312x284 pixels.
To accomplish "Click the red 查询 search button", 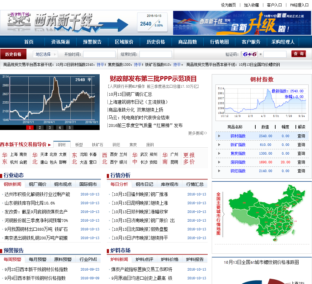I will 299,54.
